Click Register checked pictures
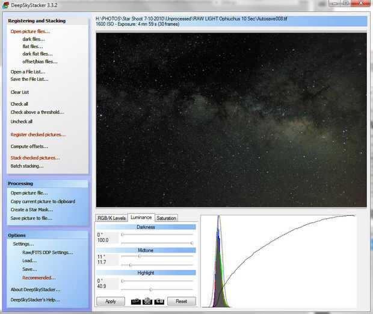 (38, 134)
